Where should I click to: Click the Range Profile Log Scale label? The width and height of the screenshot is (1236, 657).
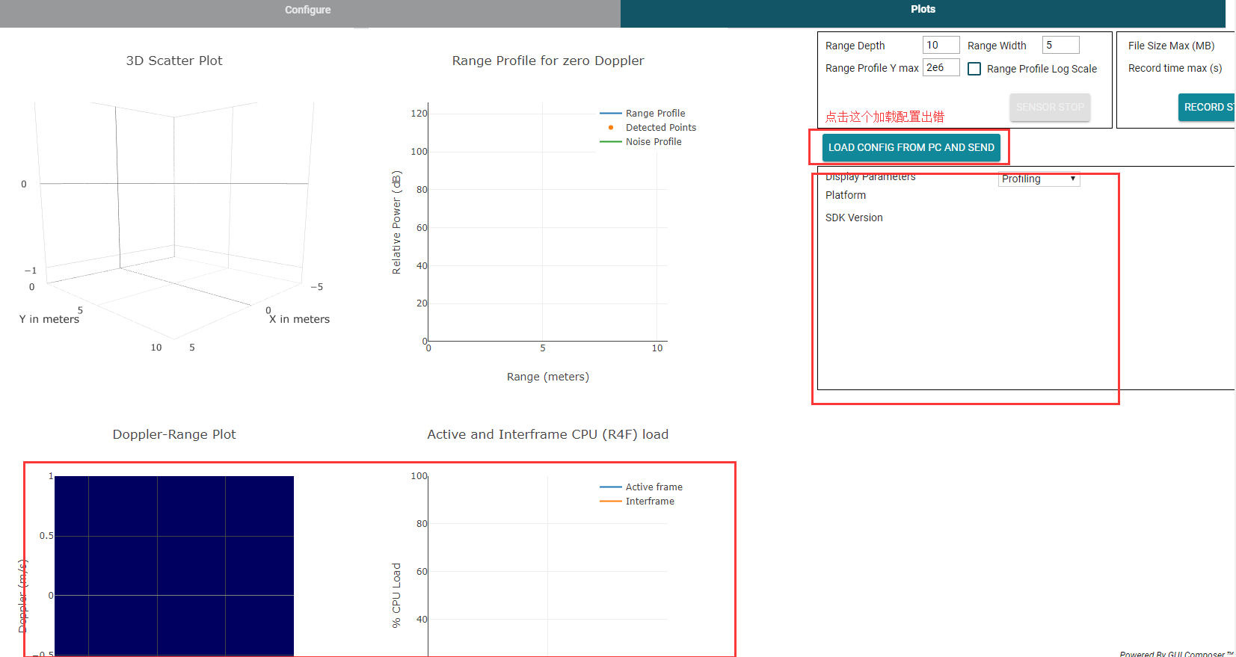coord(1042,69)
